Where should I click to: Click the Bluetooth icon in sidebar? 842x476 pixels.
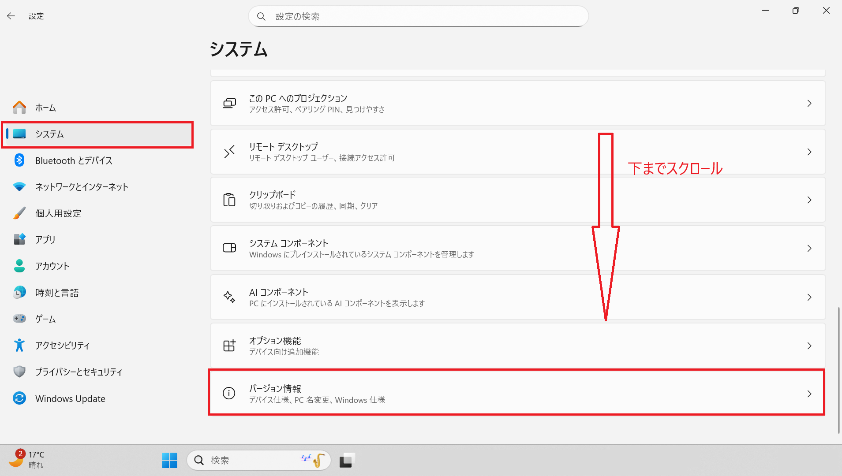click(x=19, y=160)
